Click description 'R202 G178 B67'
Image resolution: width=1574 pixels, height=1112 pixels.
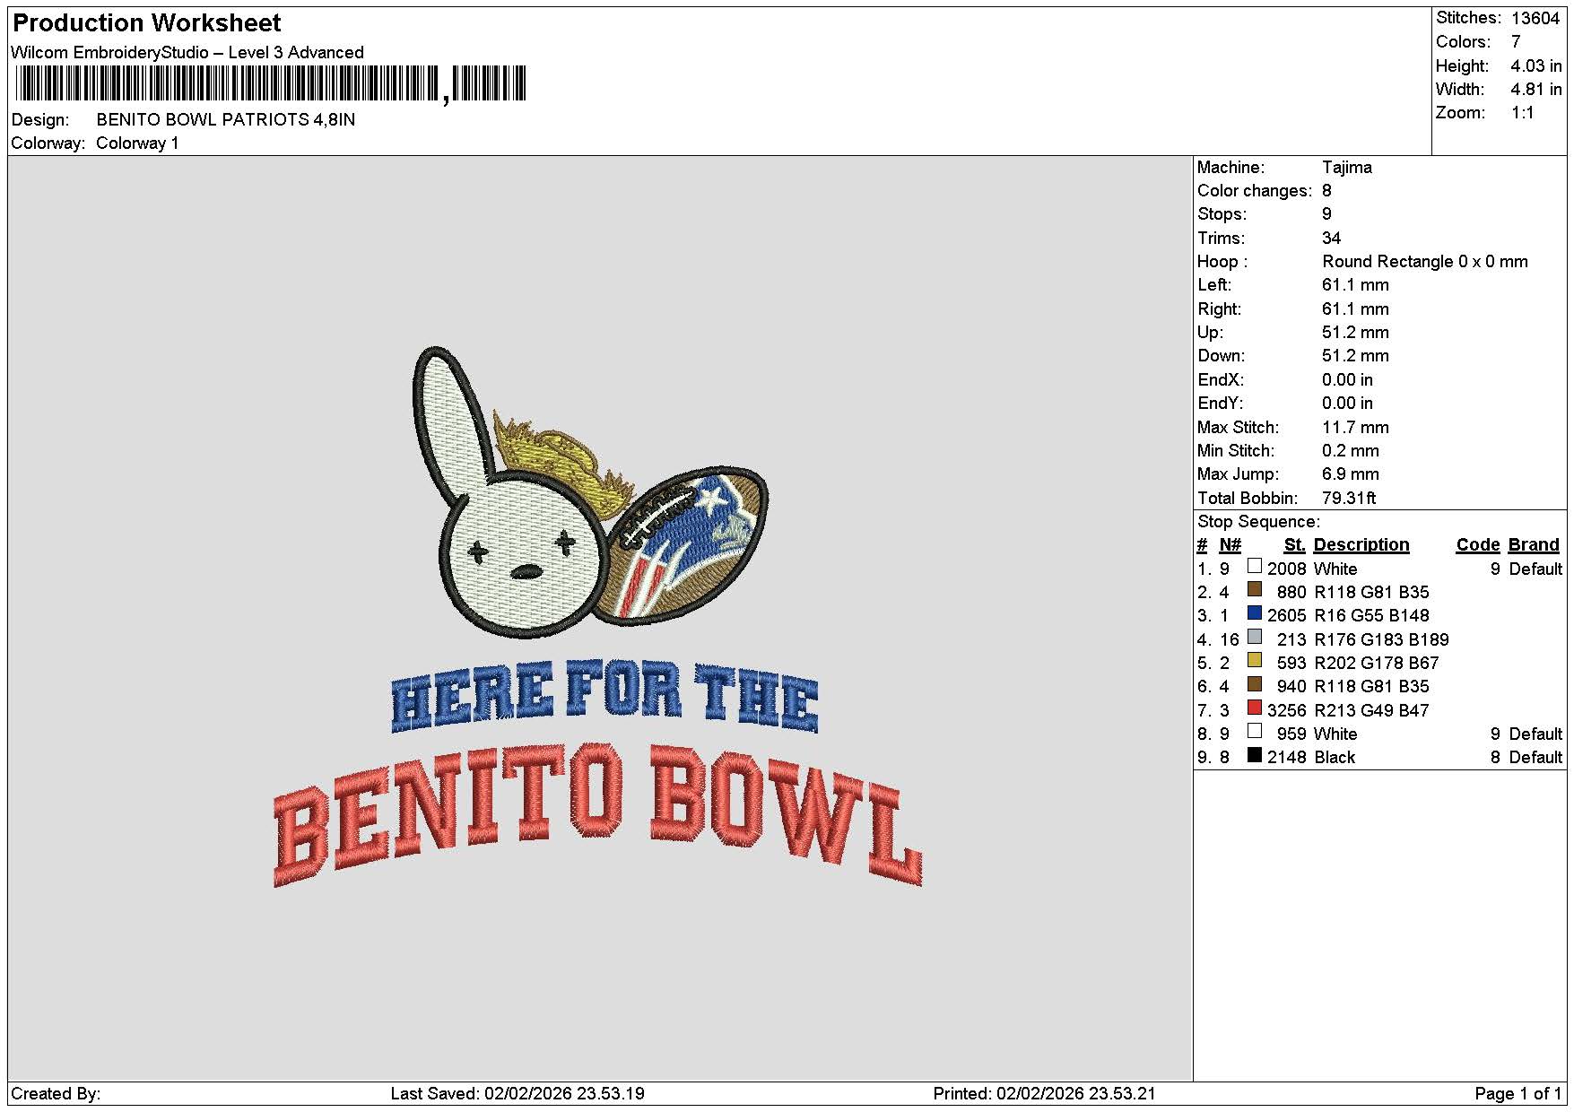[1376, 664]
